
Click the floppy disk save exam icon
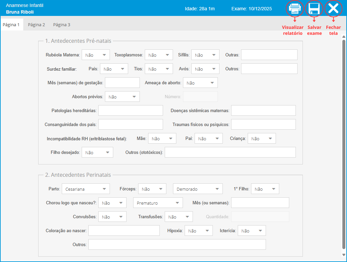tap(314, 9)
